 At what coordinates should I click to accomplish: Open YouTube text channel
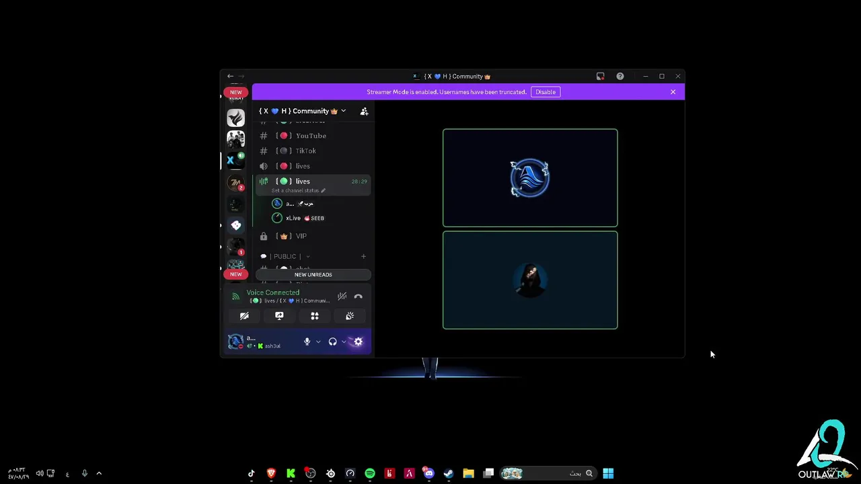tap(313, 136)
